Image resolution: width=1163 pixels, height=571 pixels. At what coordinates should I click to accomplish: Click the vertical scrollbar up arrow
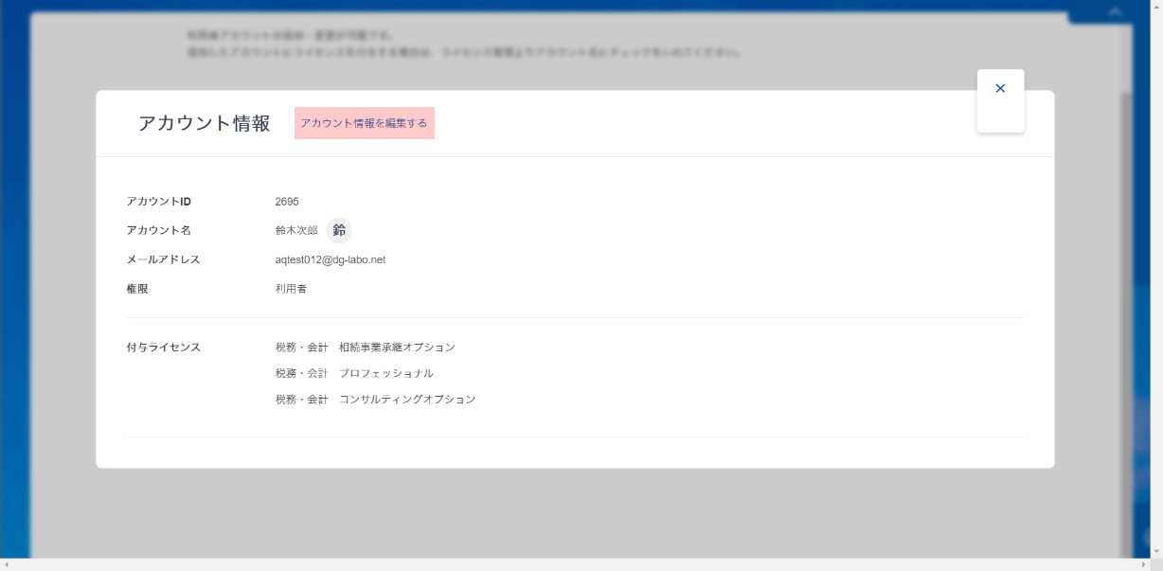[x=1155, y=6]
